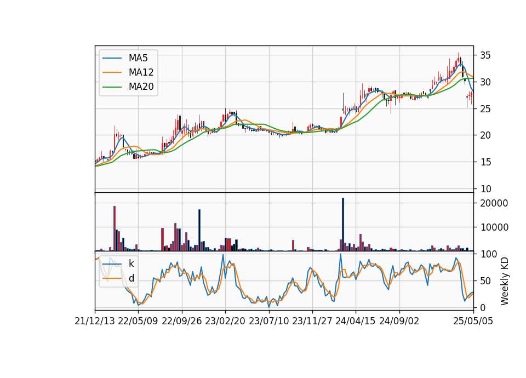Select the blue MA5 legend line sample
Image resolution: width=526 pixels, height=378 pixels.
click(x=112, y=58)
